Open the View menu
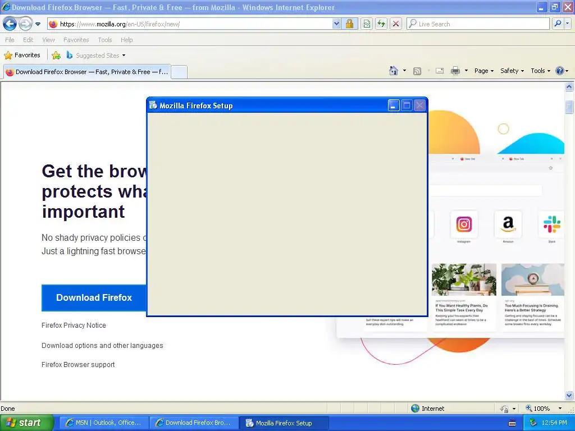575x431 pixels. (48, 40)
